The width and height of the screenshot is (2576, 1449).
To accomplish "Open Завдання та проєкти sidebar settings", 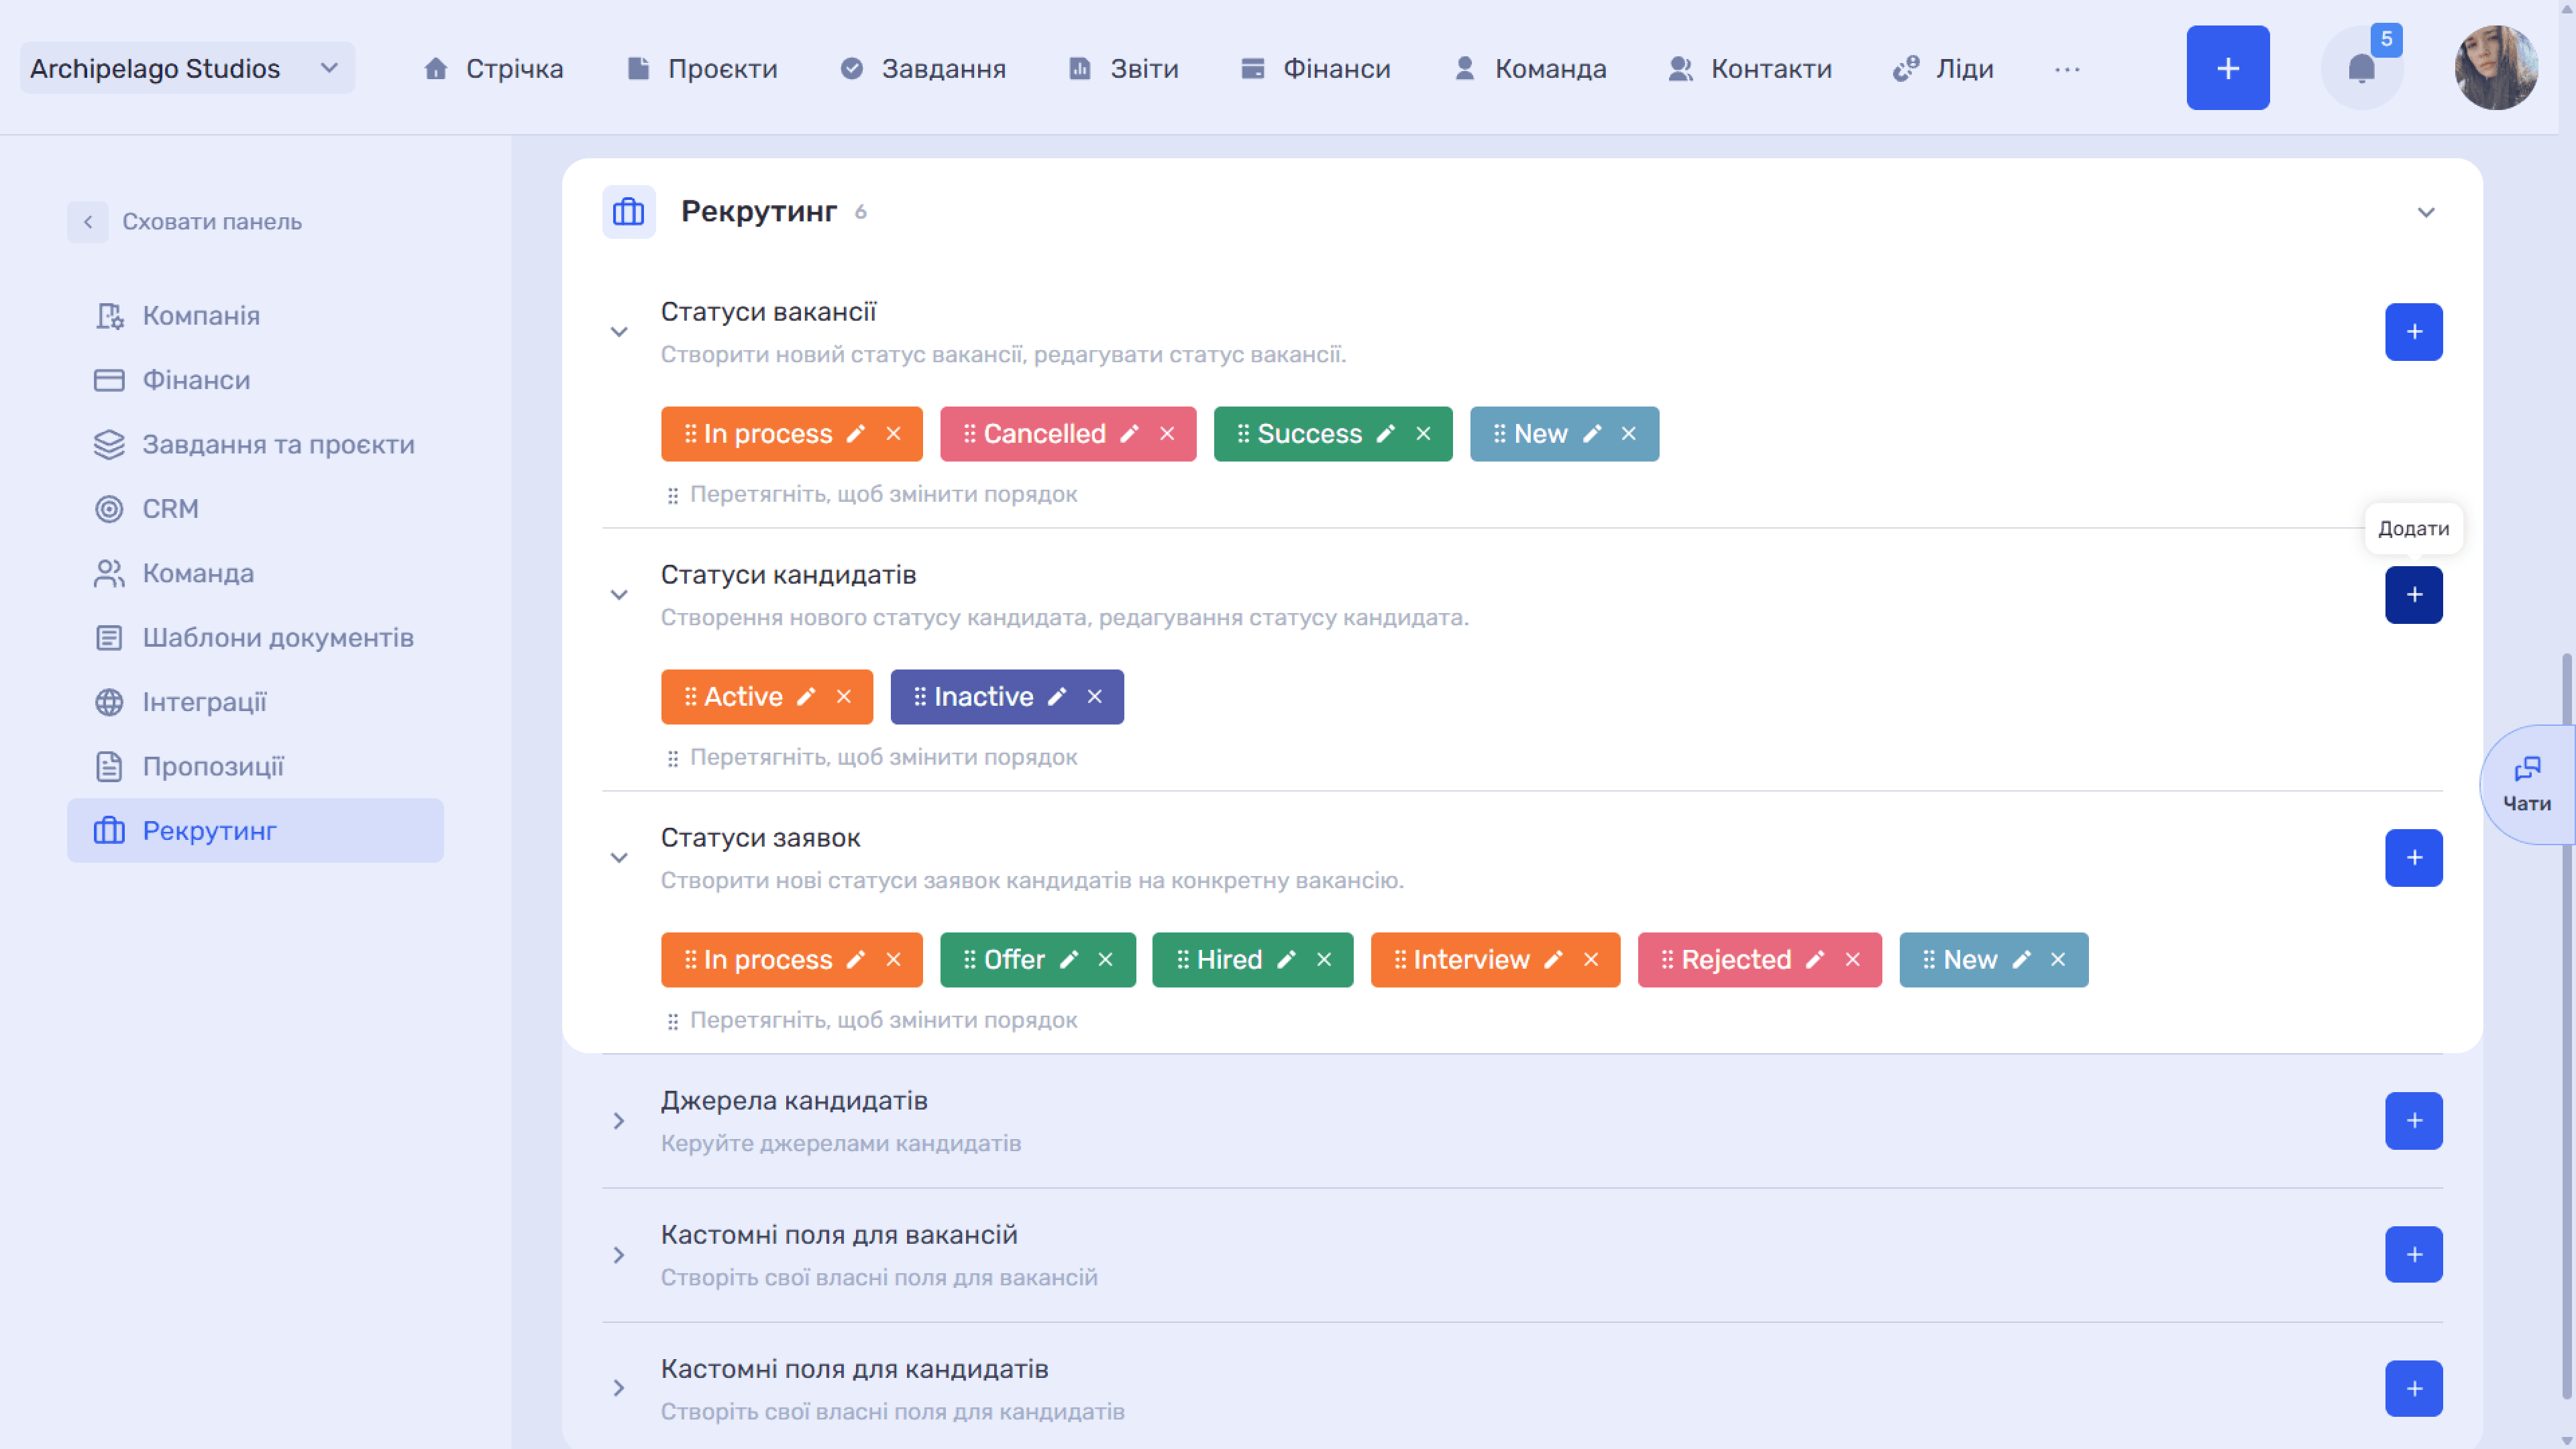I will point(255,445).
